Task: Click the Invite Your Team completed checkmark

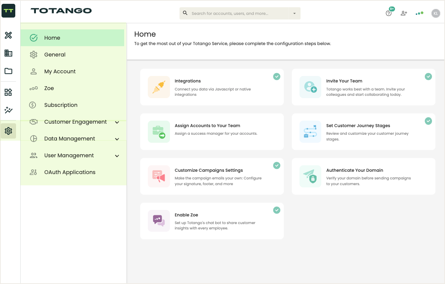Action: [428, 77]
